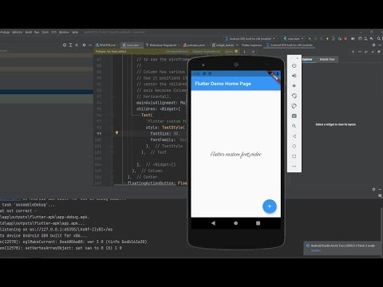Click the Ignore link in pubspec banner

pos(229,52)
